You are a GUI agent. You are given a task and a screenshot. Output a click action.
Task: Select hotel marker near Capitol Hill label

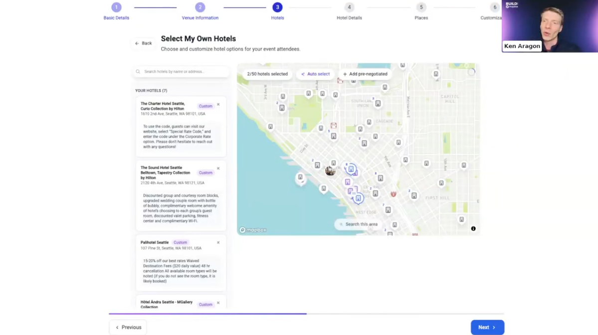[436, 74]
